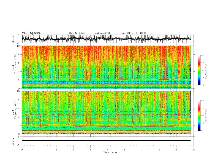Click the "-7" value on ch.1 color bar
218x168 pixels.
pos(203,85)
